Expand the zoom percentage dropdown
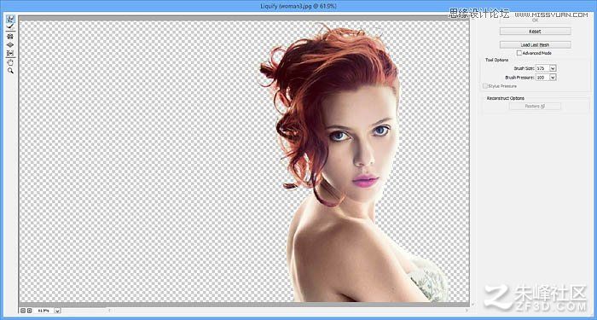Viewport: 597px width, 320px height. pyautogui.click(x=57, y=311)
